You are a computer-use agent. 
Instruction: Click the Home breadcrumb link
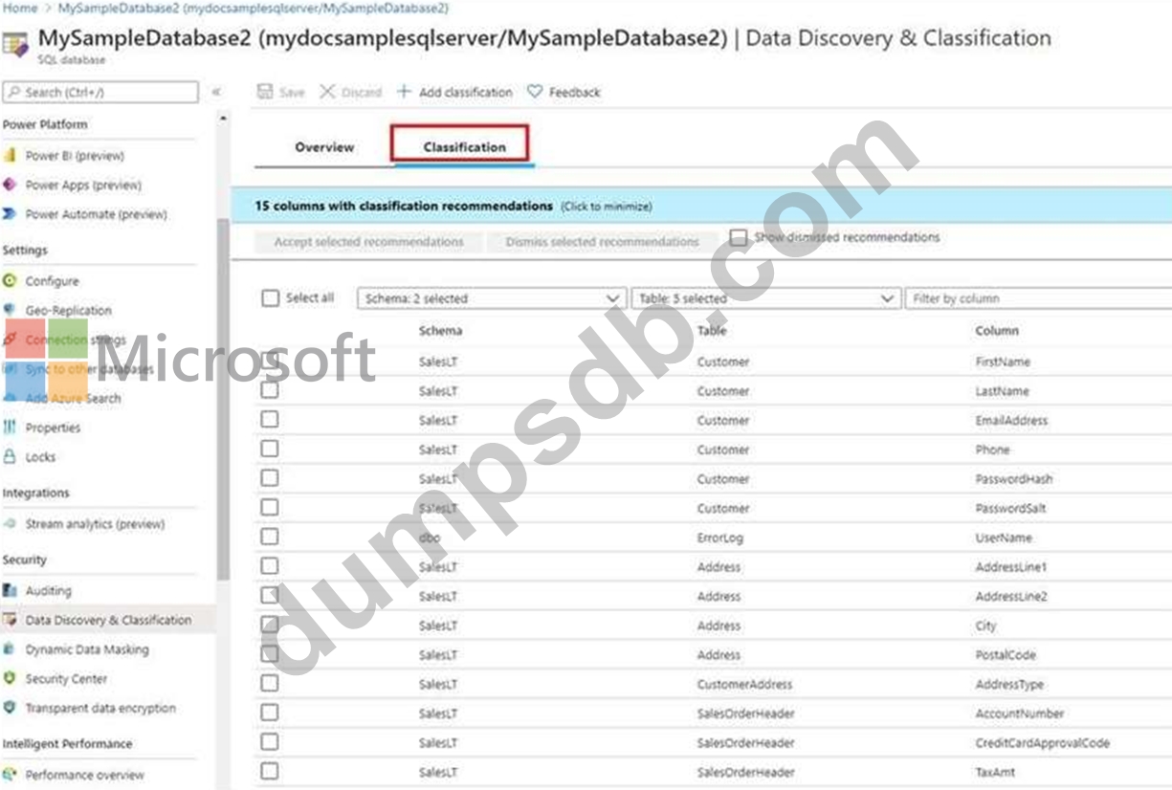pyautogui.click(x=19, y=8)
